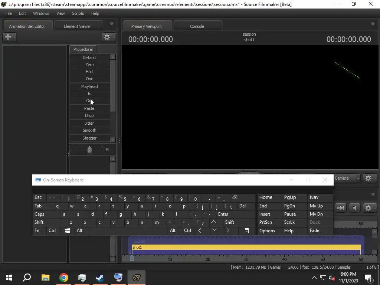
Task: Open the Windows menu
Action: [41, 13]
